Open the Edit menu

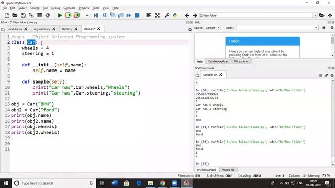point(13,8)
